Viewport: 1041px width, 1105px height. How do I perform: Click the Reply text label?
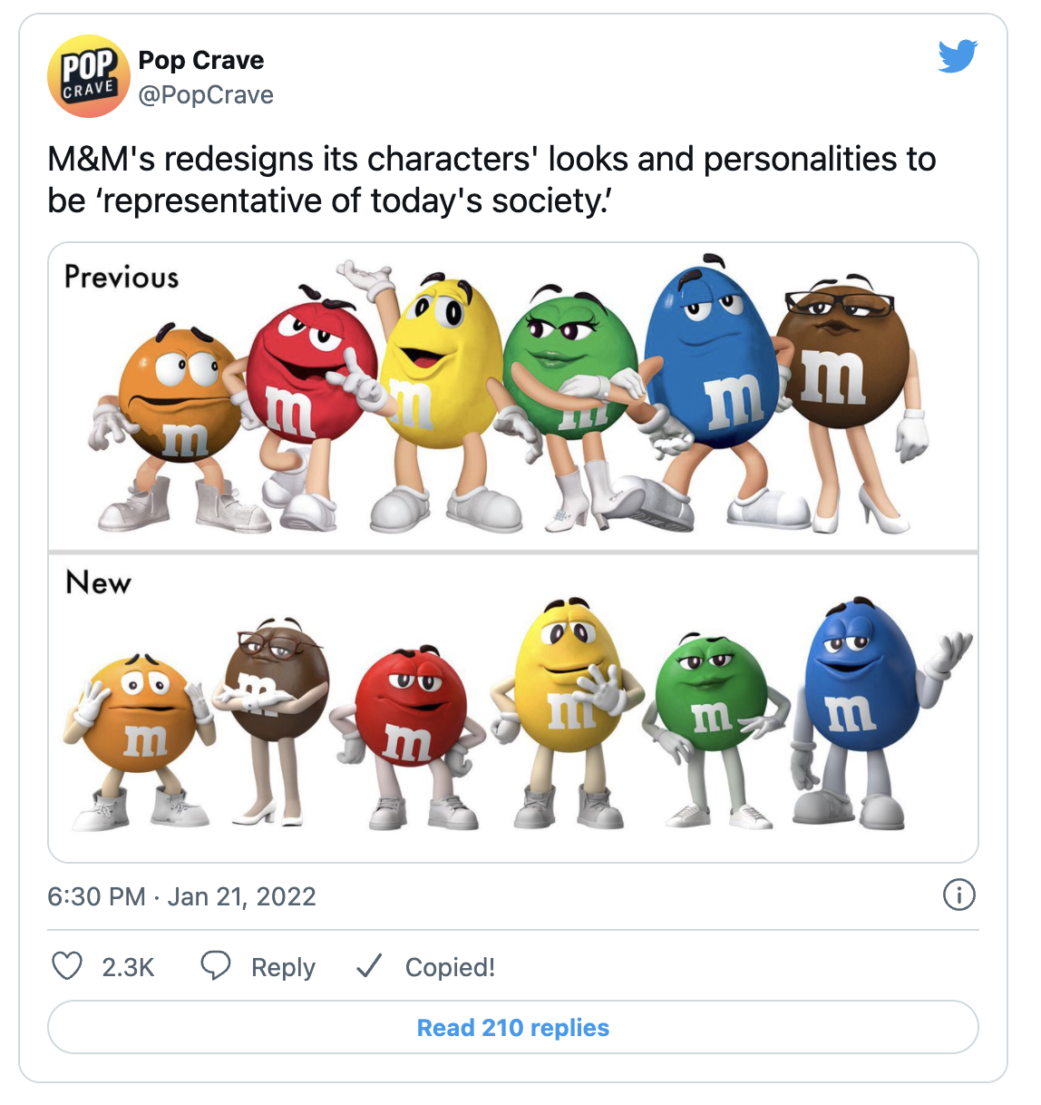click(x=283, y=967)
